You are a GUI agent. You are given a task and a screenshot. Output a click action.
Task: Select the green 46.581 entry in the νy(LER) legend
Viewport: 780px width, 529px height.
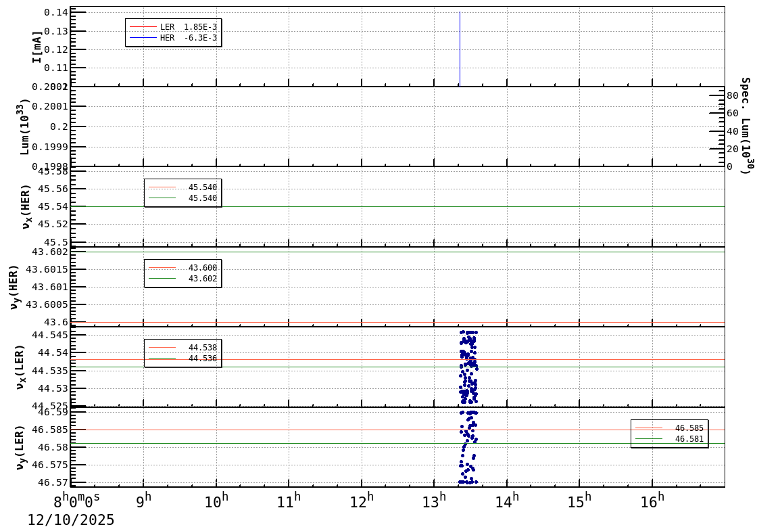[669, 439]
